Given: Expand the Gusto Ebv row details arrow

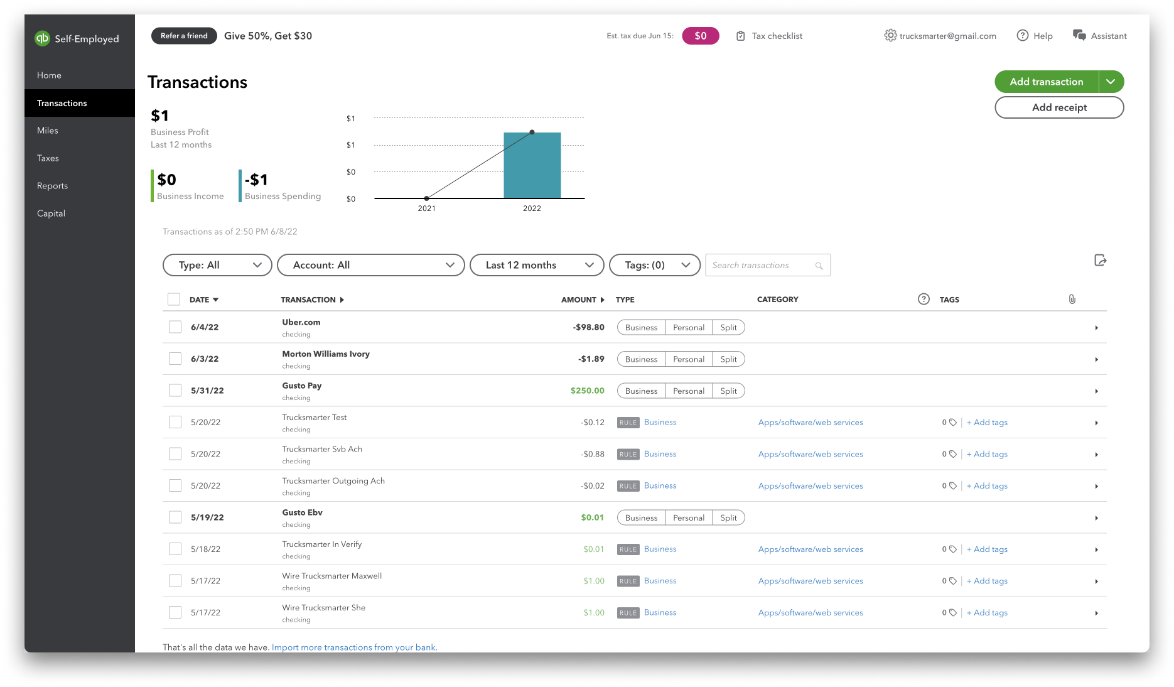Looking at the screenshot, I should [1096, 518].
